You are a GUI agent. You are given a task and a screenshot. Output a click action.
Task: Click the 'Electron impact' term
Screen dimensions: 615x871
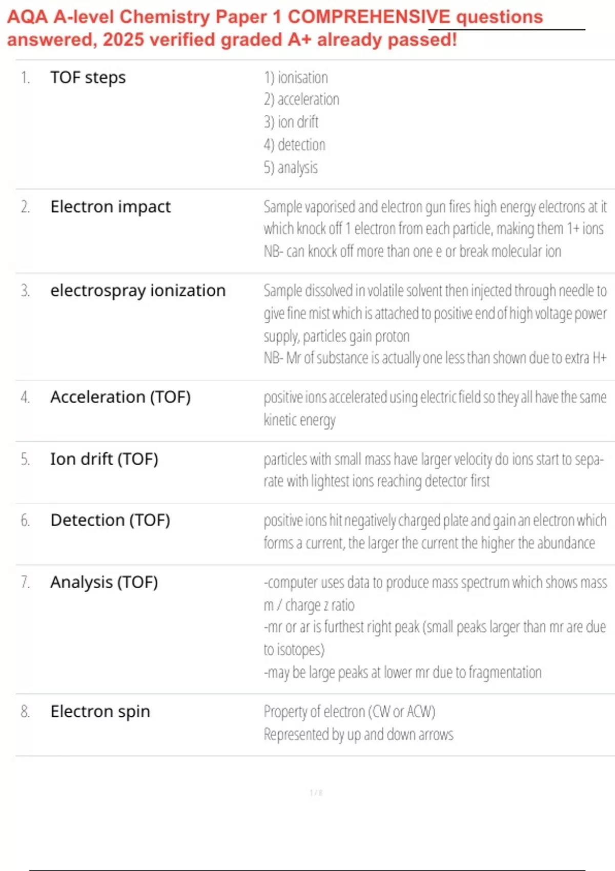coord(110,206)
